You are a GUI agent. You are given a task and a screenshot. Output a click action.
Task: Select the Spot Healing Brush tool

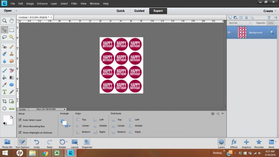click(x=12, y=47)
